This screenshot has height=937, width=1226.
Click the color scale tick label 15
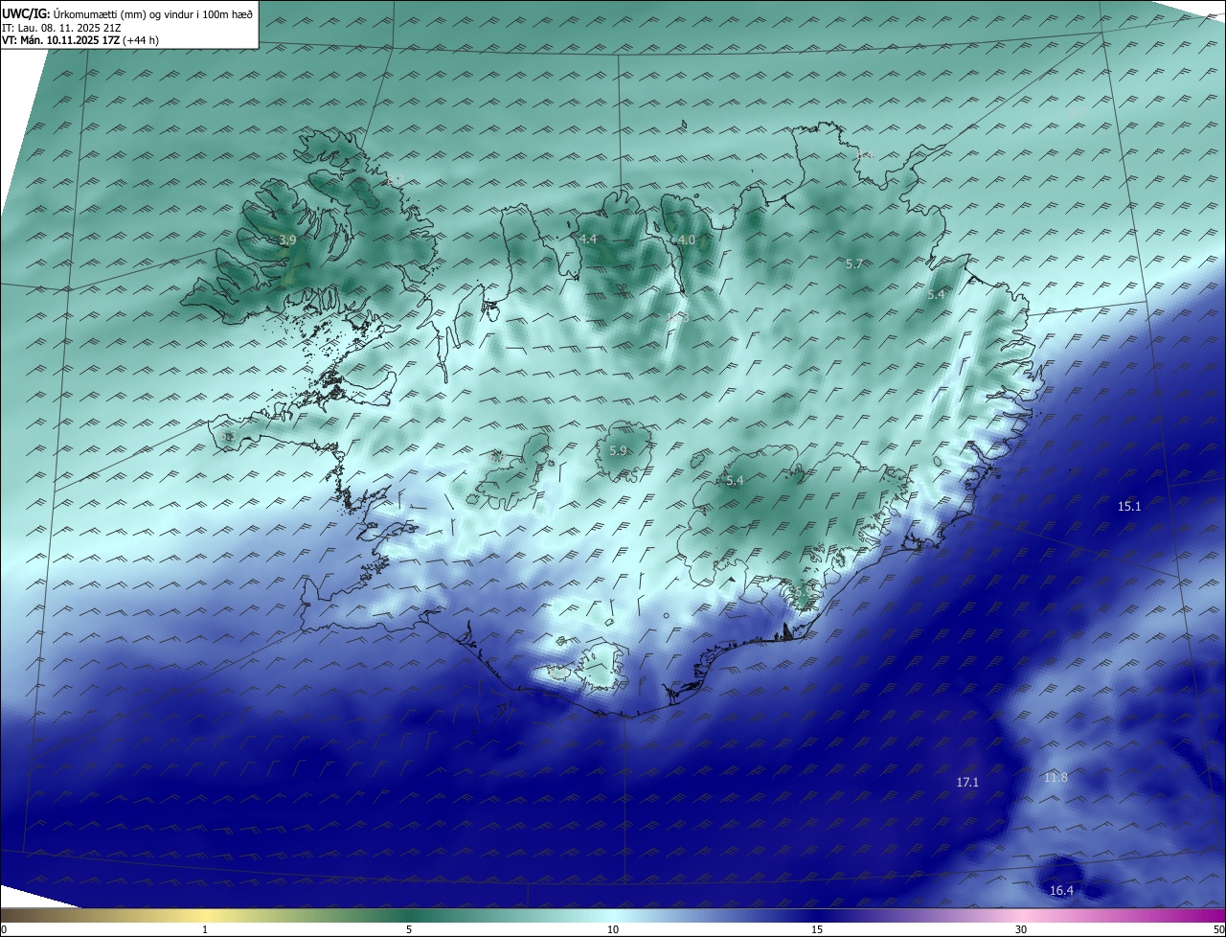tap(817, 929)
